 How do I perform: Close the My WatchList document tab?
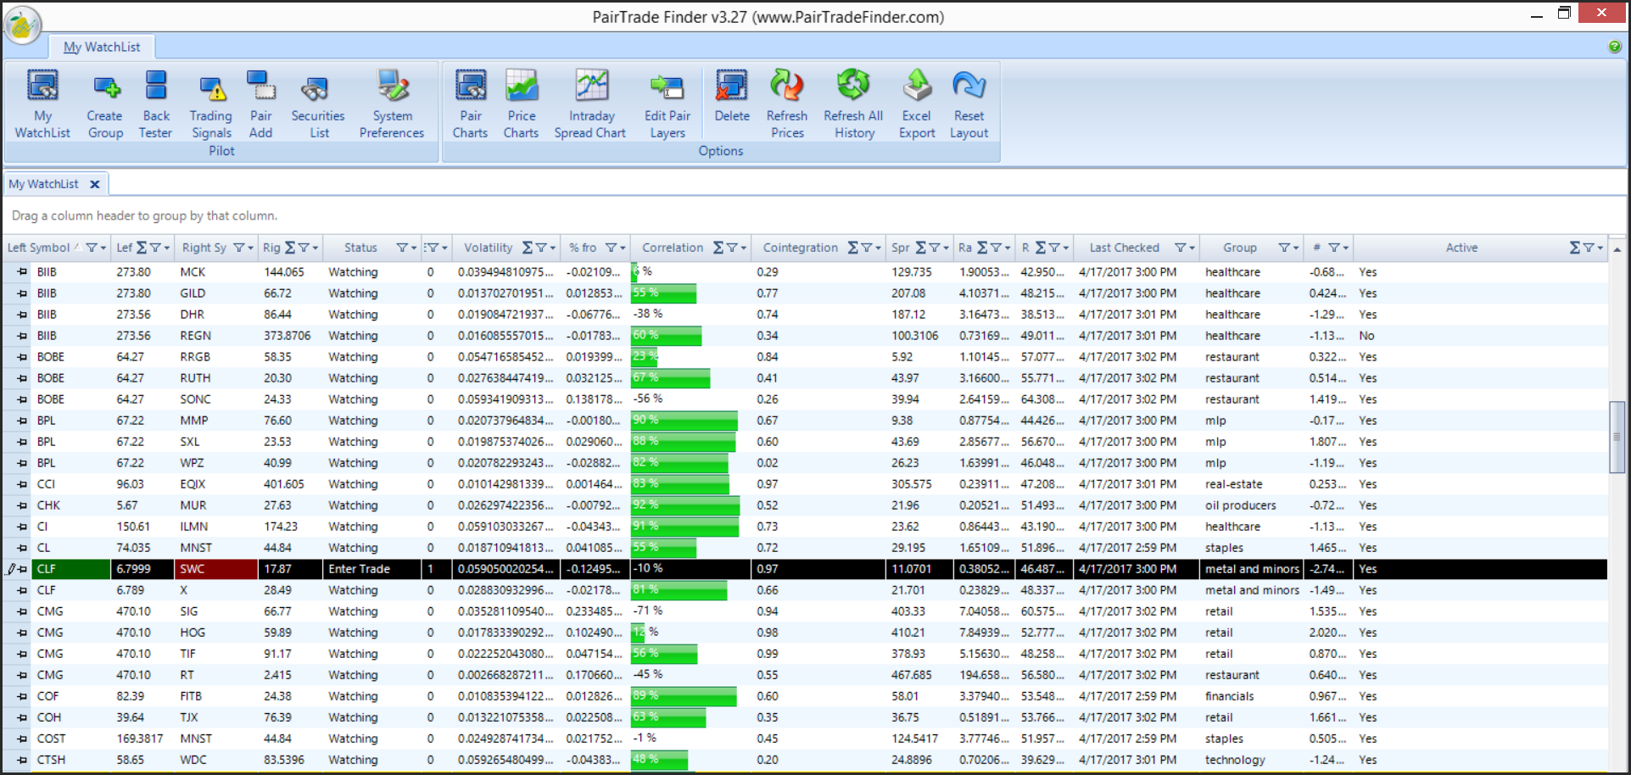click(x=95, y=184)
